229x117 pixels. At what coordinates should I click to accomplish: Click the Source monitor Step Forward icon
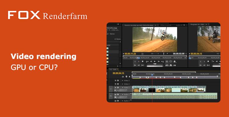158,61
